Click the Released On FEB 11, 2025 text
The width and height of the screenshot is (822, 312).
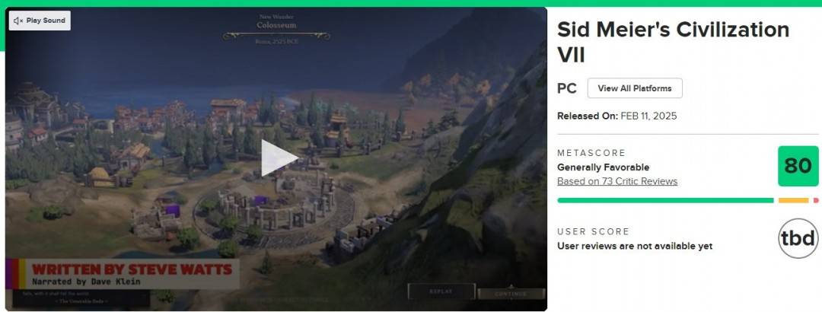coord(617,116)
